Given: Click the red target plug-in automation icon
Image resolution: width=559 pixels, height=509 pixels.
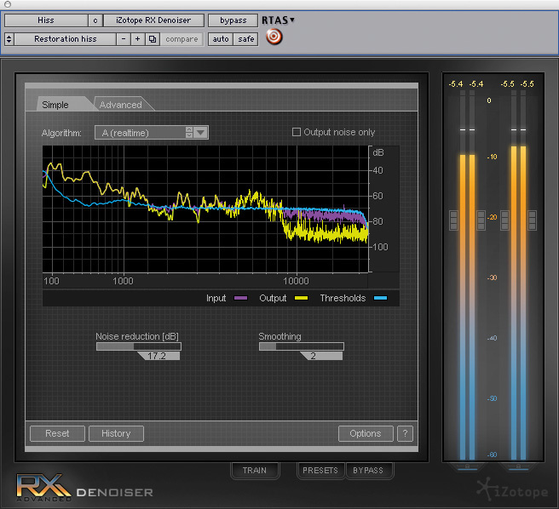Looking at the screenshot, I should (274, 37).
